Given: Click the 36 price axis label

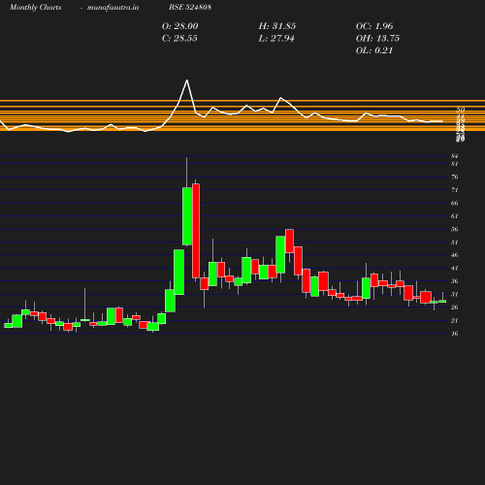Looking at the screenshot, I should [x=455, y=281].
